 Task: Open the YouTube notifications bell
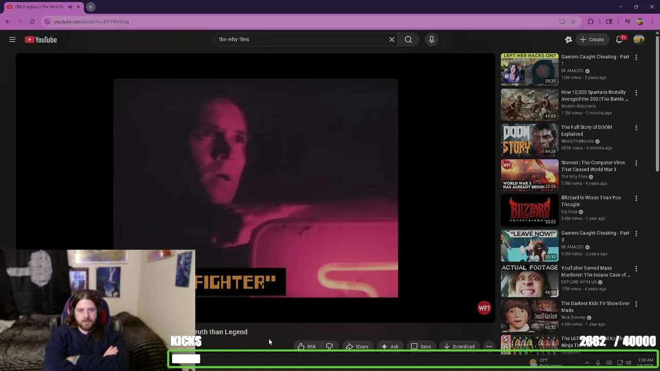pos(620,40)
